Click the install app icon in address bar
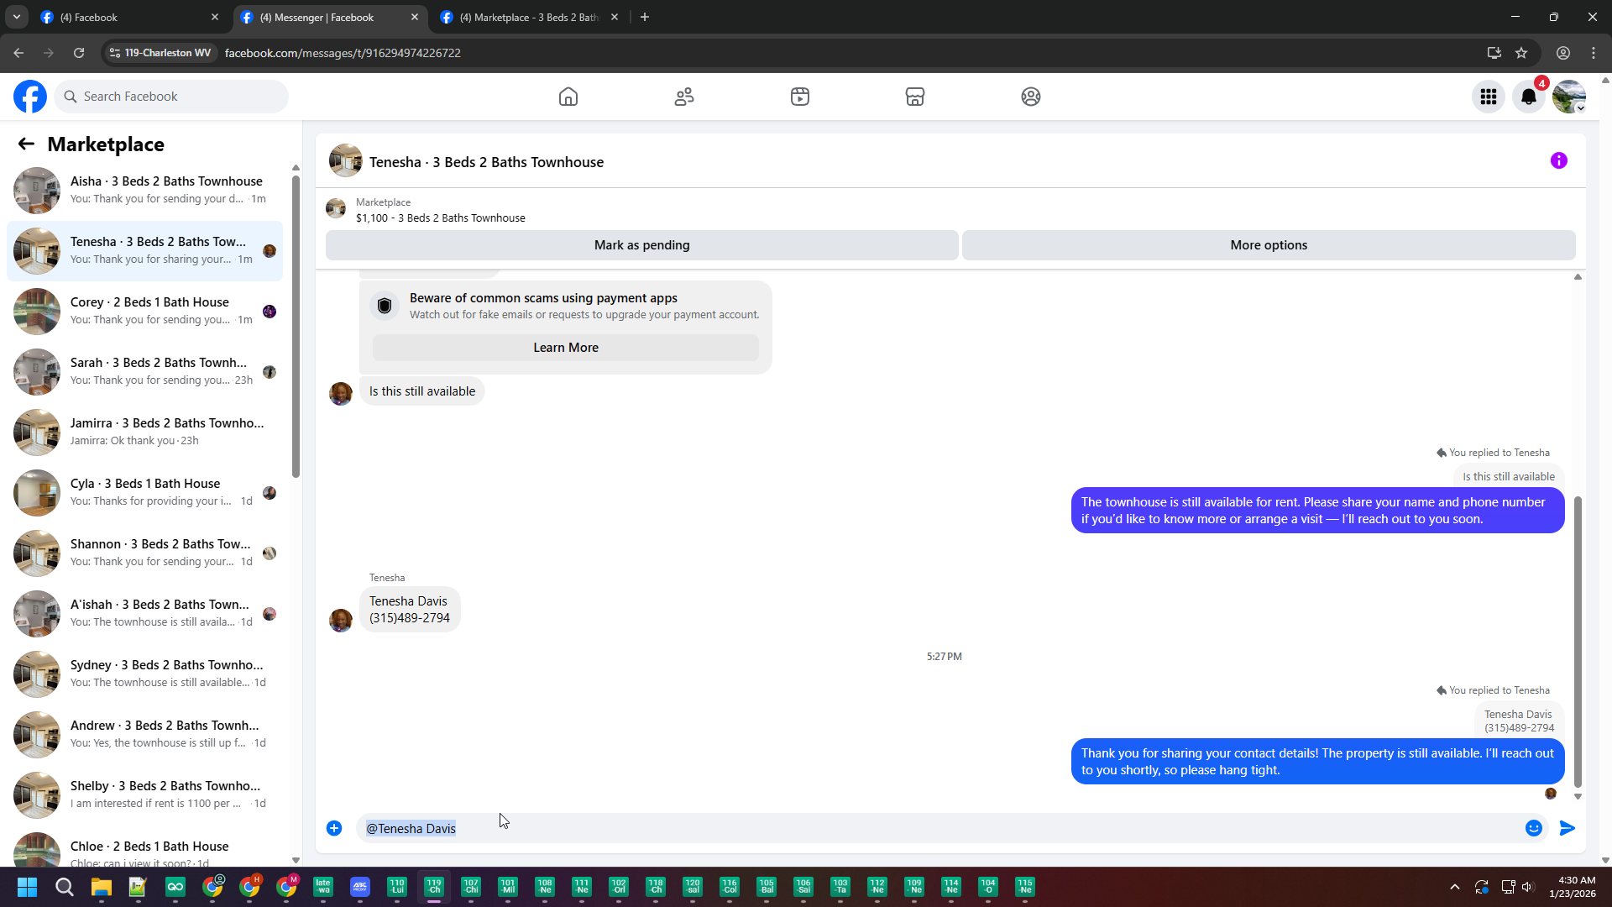This screenshot has height=907, width=1612. [1494, 53]
